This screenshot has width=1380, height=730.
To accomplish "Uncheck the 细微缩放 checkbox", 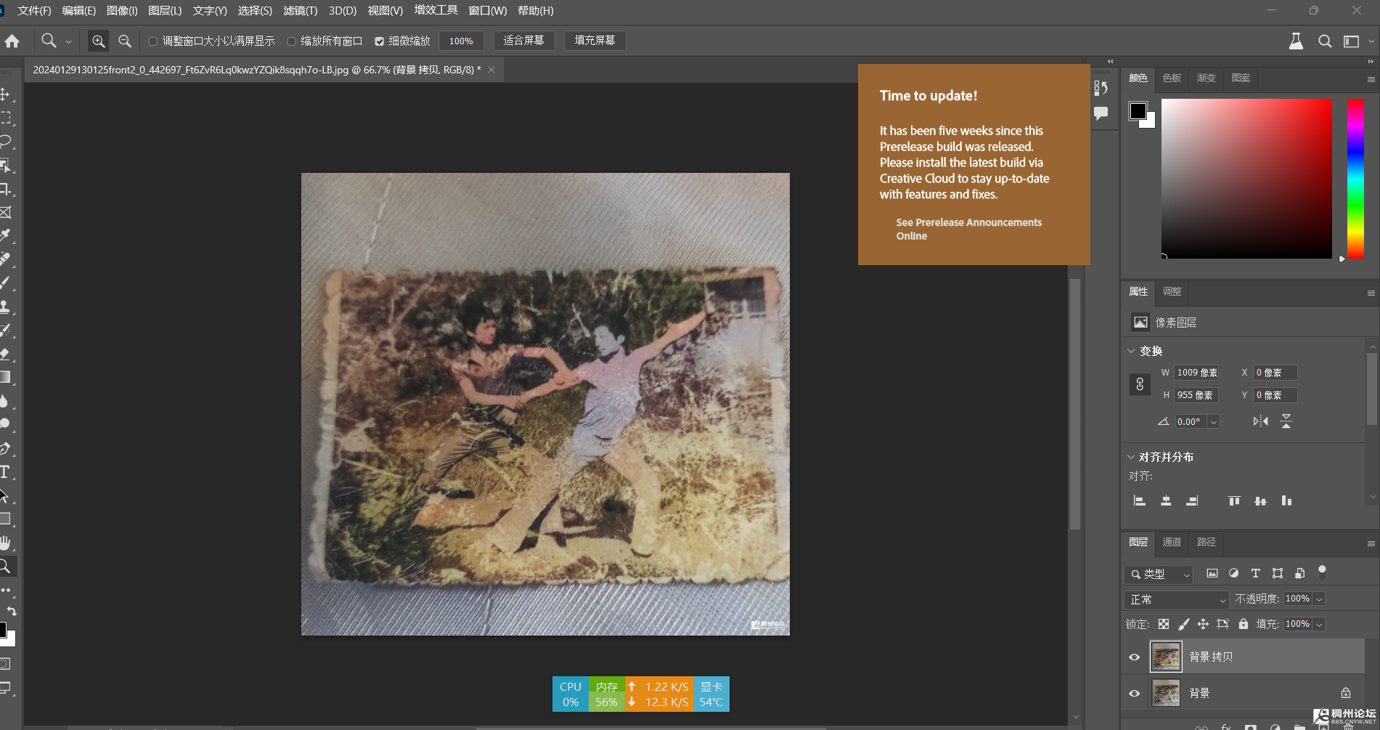I will [379, 41].
